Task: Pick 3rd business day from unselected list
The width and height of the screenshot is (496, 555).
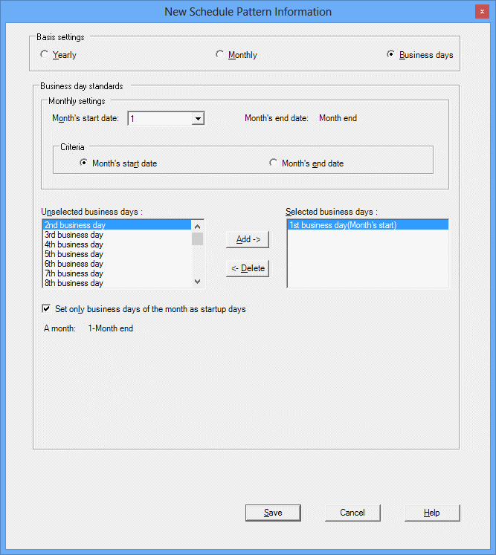Action: click(x=74, y=235)
